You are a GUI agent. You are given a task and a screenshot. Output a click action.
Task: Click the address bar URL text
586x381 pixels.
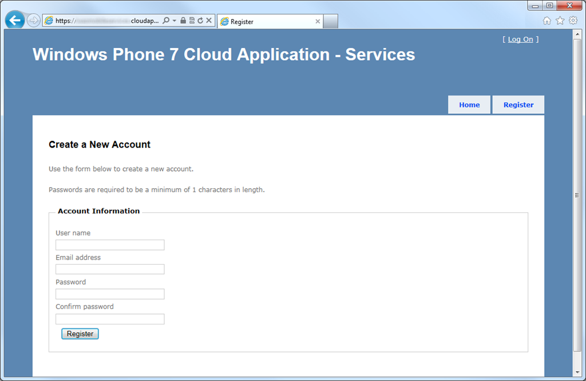[107, 21]
